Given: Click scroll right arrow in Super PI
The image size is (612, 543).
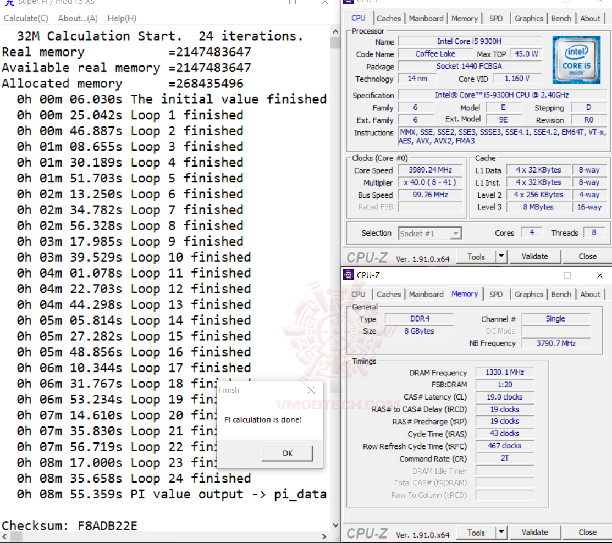Looking at the screenshot, I should (x=324, y=537).
